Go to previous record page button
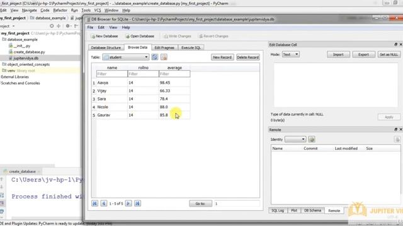Image resolution: width=403 pixels, height=226 pixels. tap(103, 203)
